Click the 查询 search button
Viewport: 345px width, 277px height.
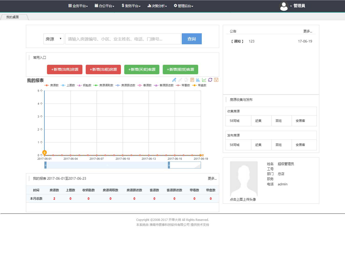191,39
